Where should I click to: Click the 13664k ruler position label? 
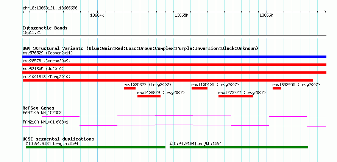click(97, 15)
